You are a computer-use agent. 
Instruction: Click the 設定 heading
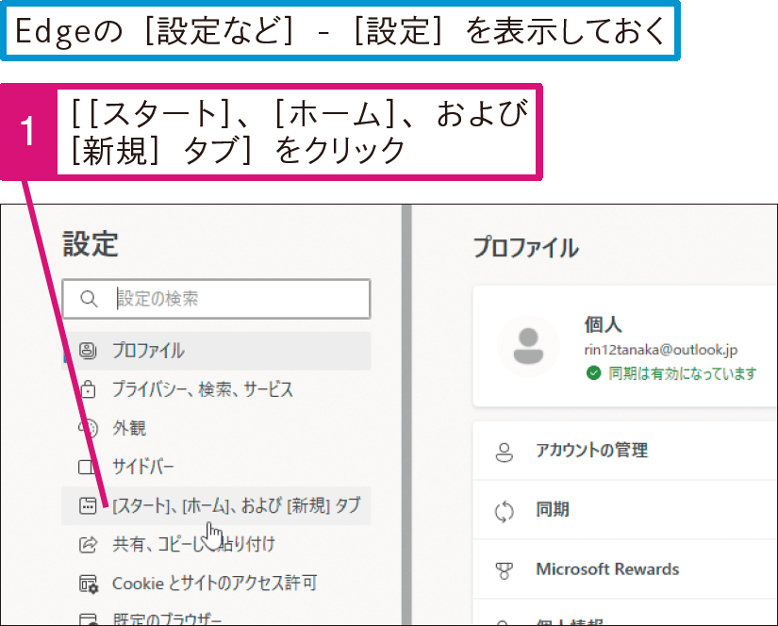pos(91,244)
